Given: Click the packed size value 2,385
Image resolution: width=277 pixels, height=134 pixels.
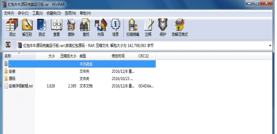Looking at the screenshot, I should pyautogui.click(x=72, y=86).
